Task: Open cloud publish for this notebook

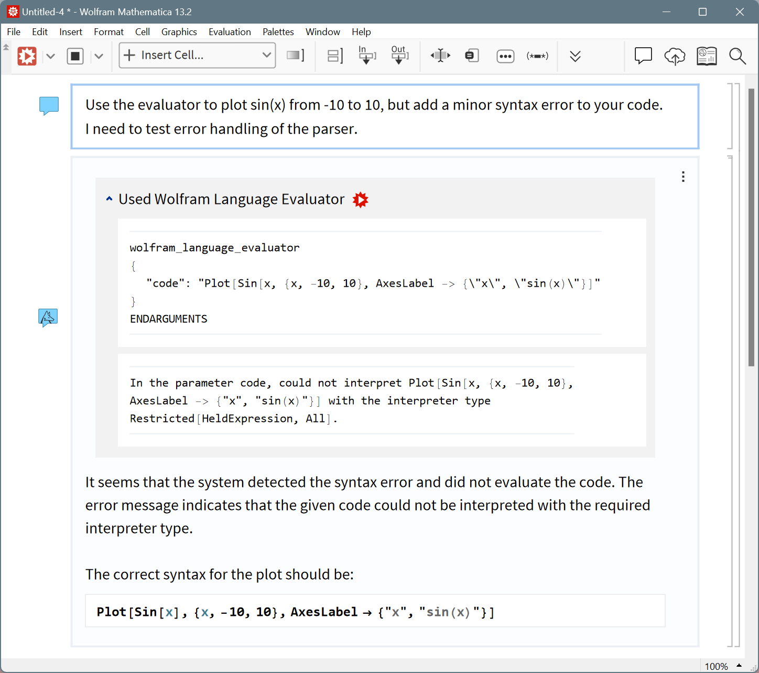Action: click(x=675, y=56)
